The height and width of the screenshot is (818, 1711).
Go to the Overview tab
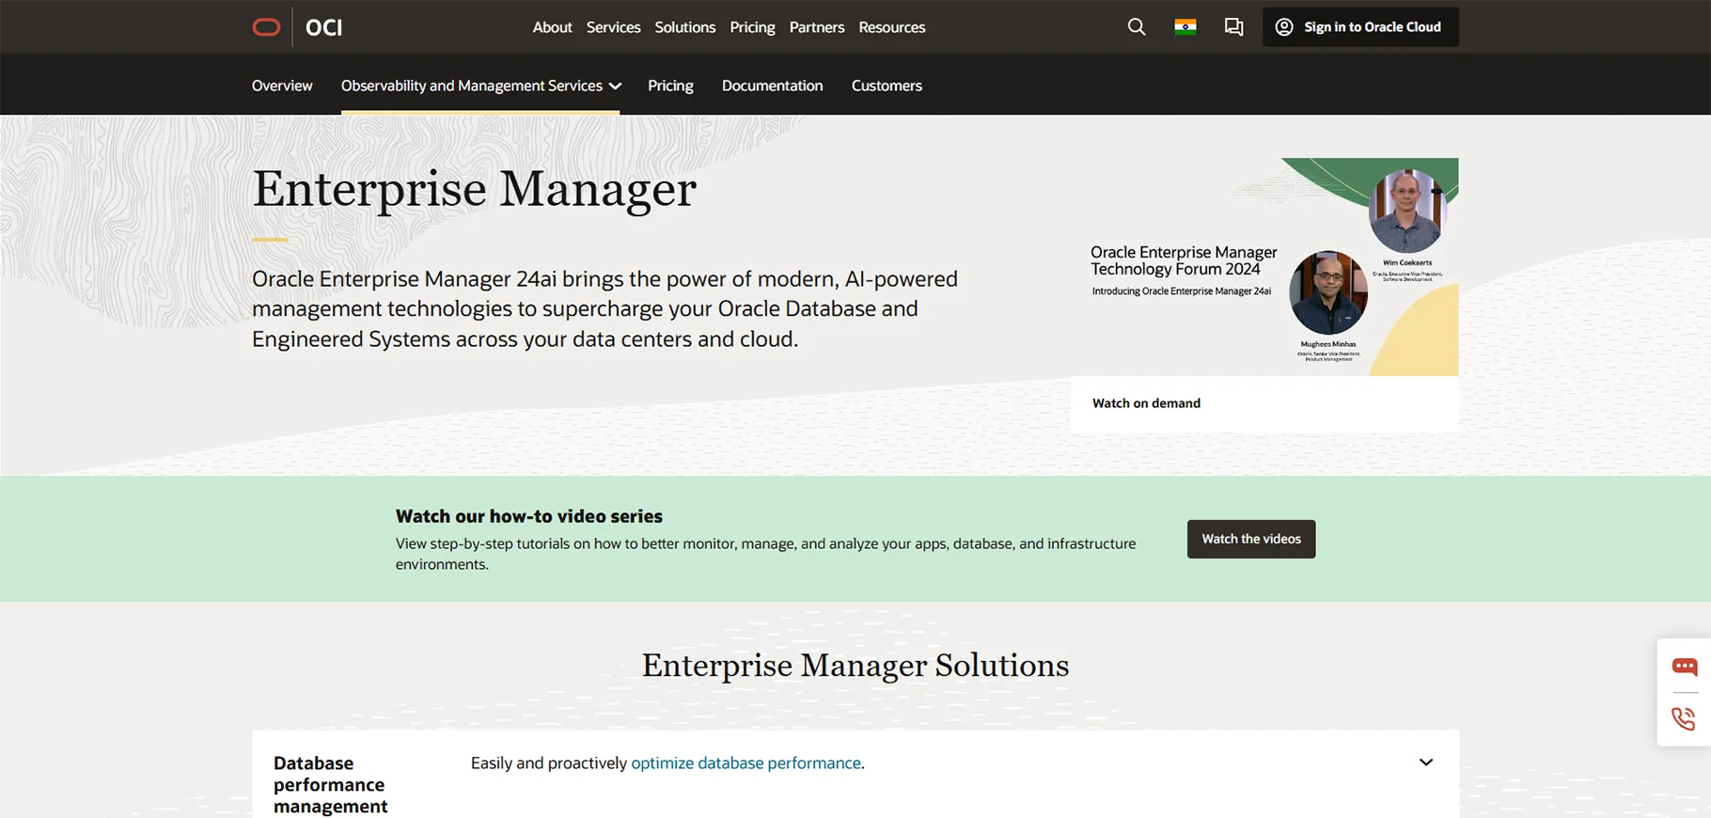pos(282,86)
